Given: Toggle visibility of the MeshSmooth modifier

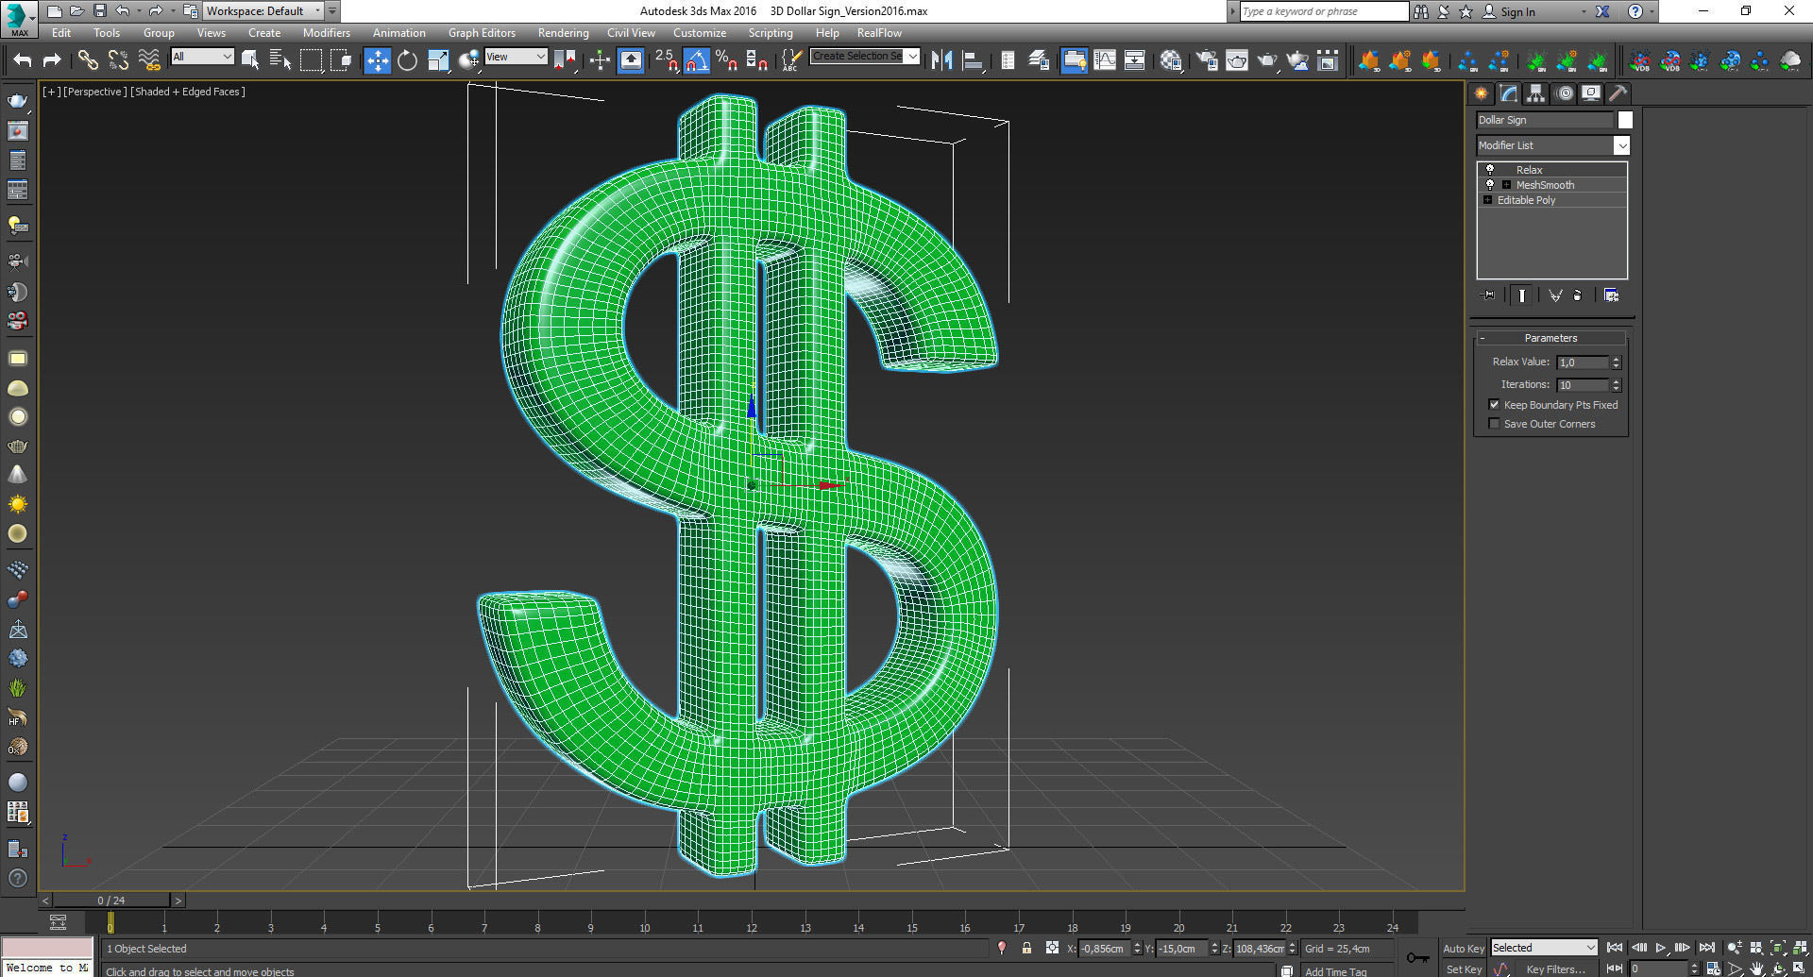Looking at the screenshot, I should click(x=1491, y=185).
